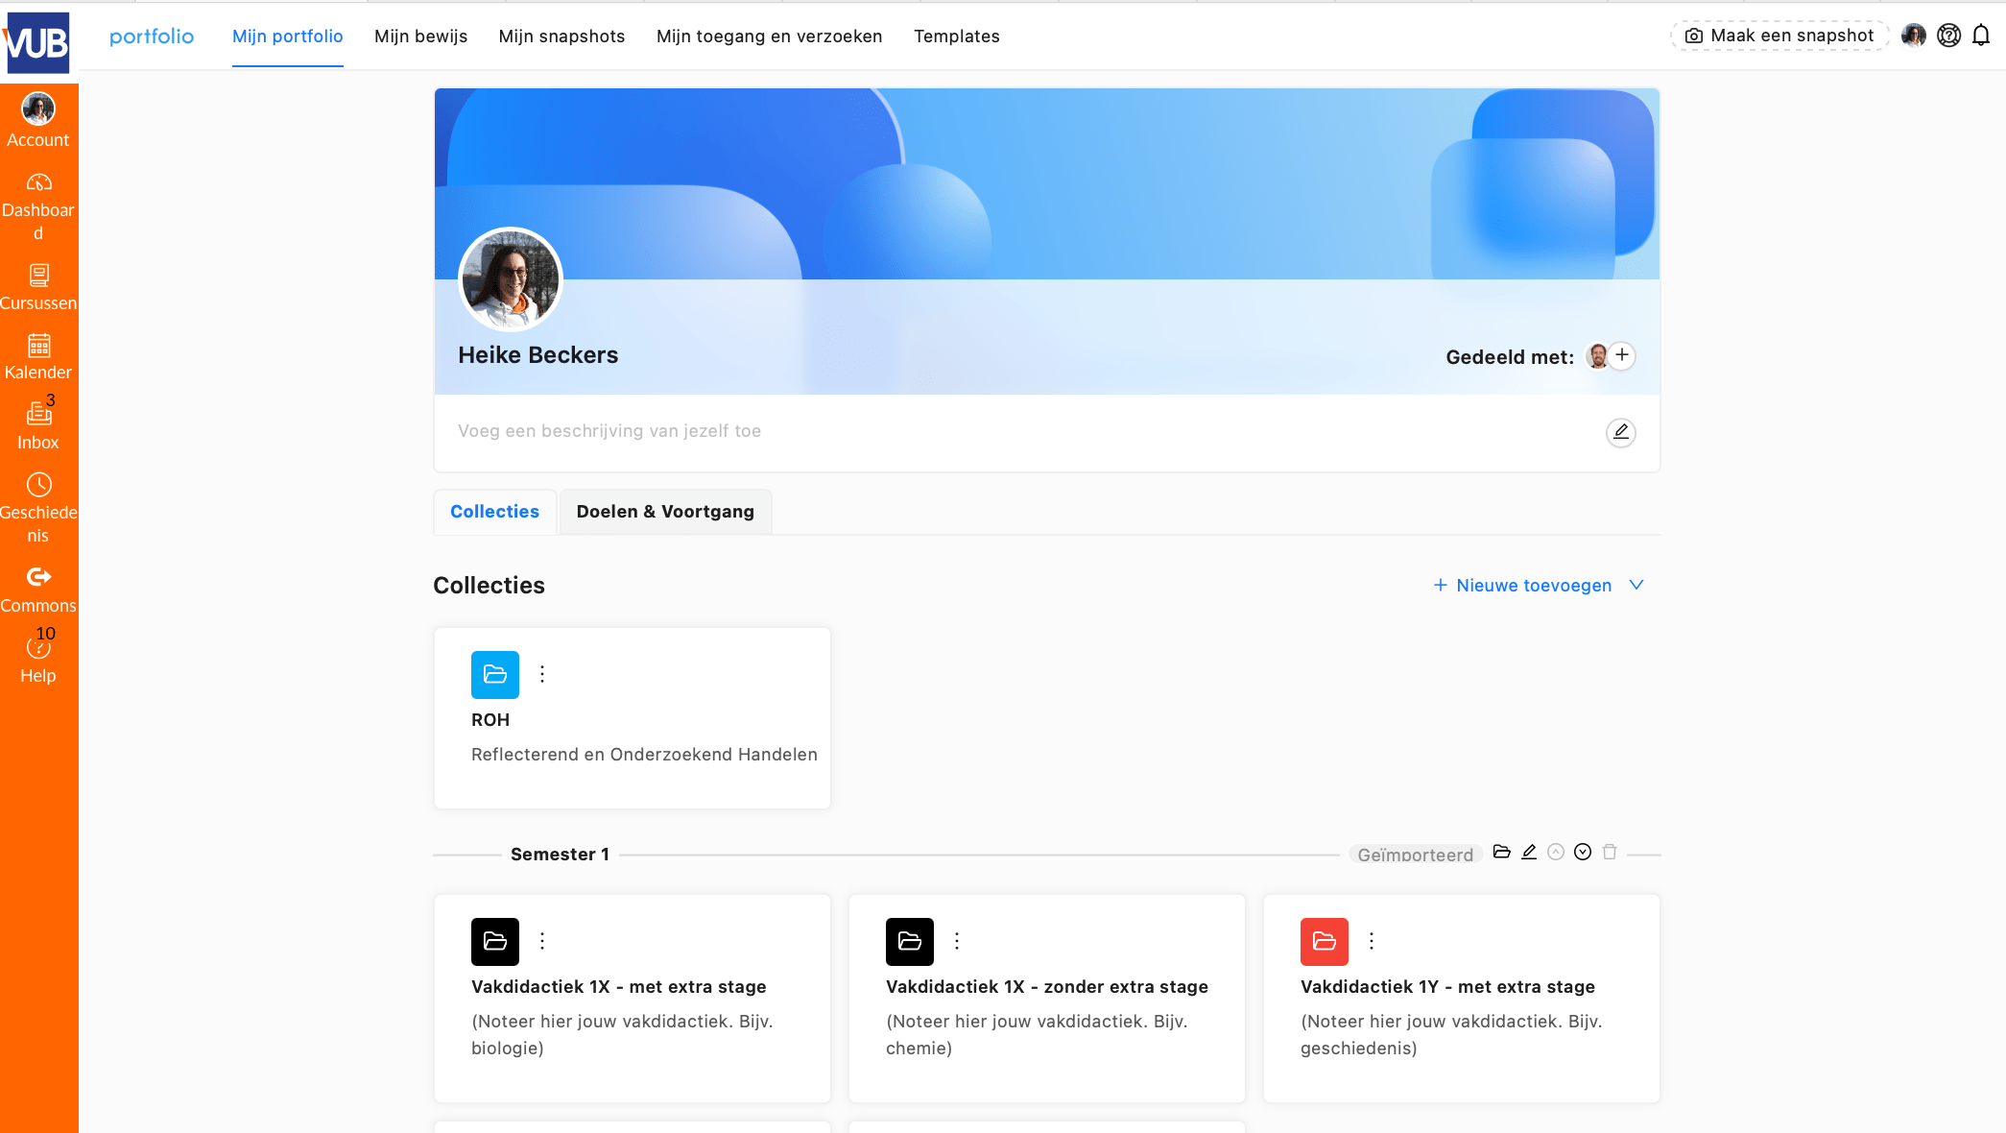Rename Semester 1 section with pencil icon

(x=1529, y=853)
